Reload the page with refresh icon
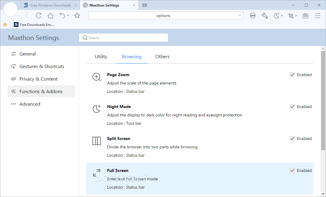 coord(39,16)
